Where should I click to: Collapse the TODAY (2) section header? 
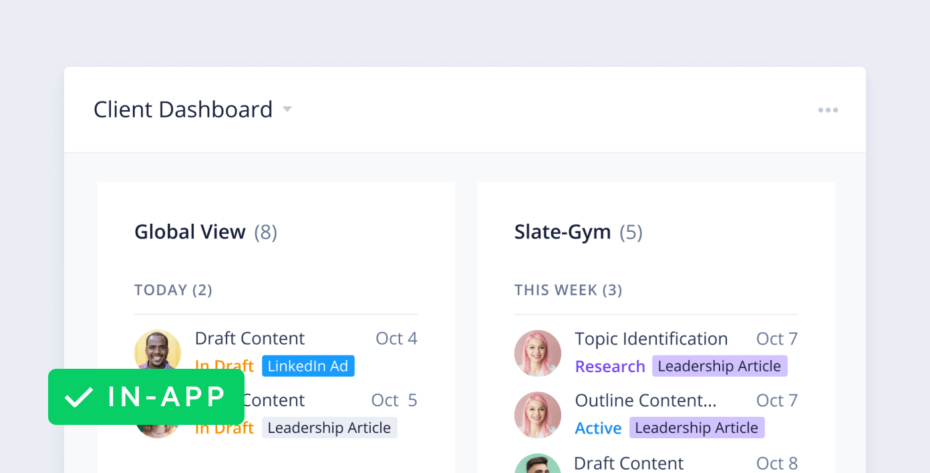[173, 290]
